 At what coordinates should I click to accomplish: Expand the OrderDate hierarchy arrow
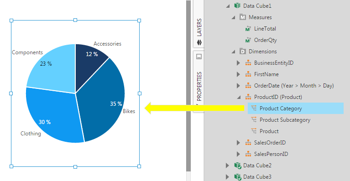pos(238,86)
